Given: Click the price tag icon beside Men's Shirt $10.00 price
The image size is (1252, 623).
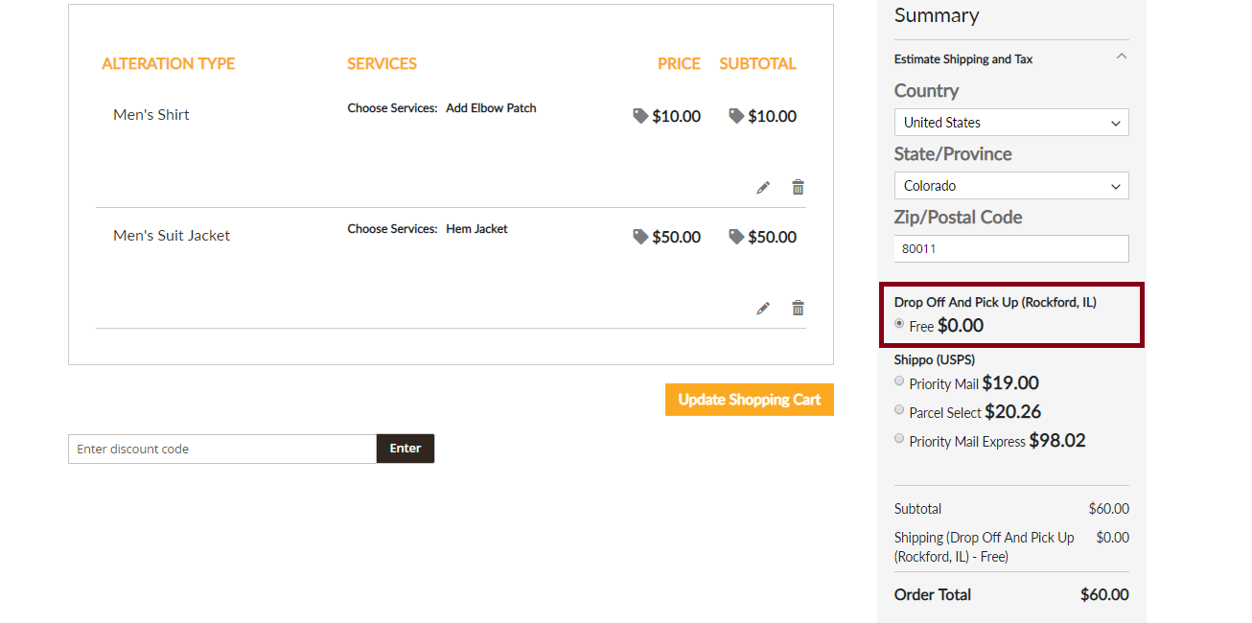Looking at the screenshot, I should [x=640, y=116].
